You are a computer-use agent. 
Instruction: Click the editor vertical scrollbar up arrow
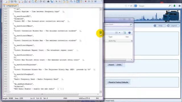100,9
